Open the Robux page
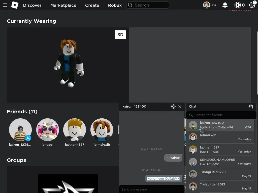 click(115, 5)
